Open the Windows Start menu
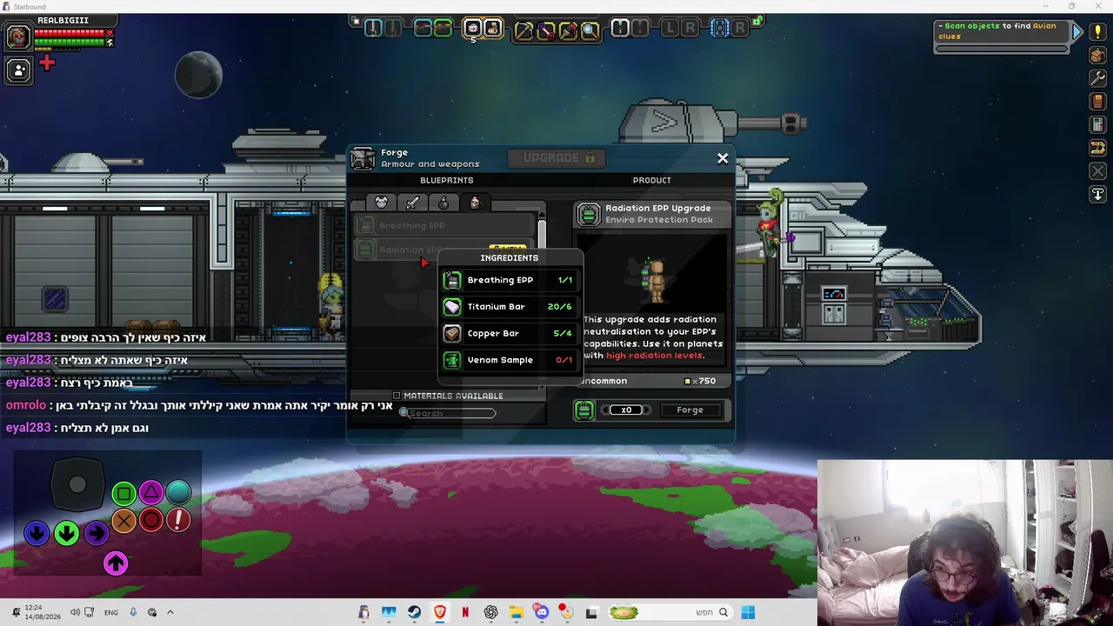This screenshot has width=1113, height=626. pos(748,612)
